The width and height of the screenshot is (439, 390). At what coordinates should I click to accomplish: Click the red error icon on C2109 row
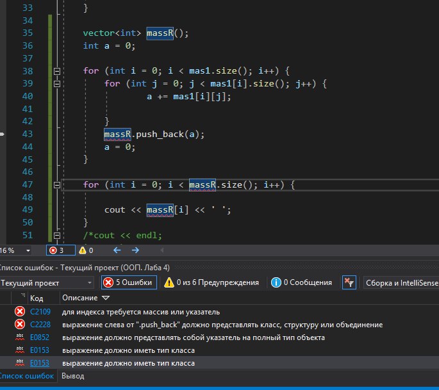pyautogui.click(x=20, y=312)
